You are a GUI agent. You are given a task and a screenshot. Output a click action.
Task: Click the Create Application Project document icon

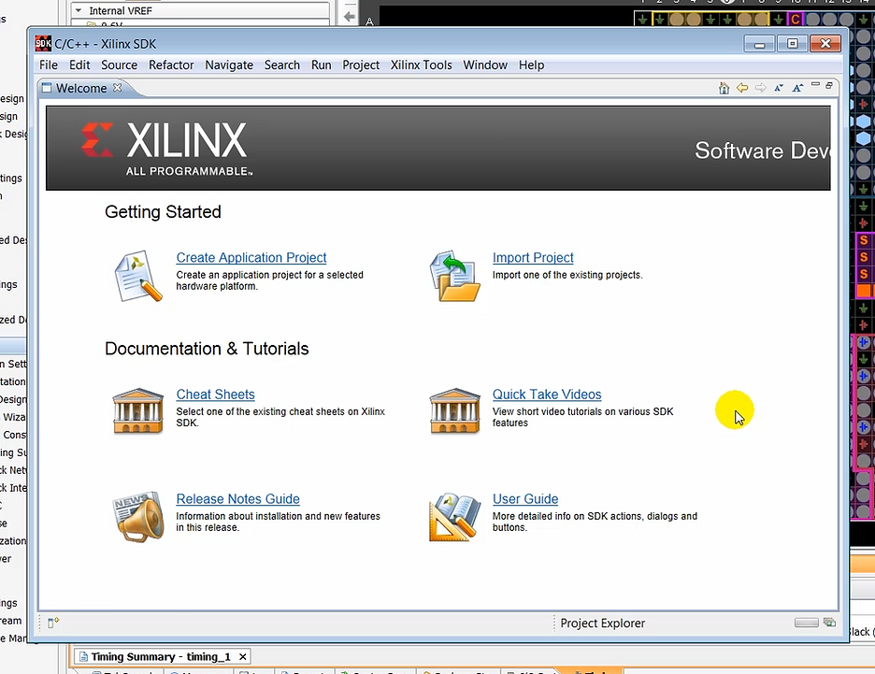point(138,275)
